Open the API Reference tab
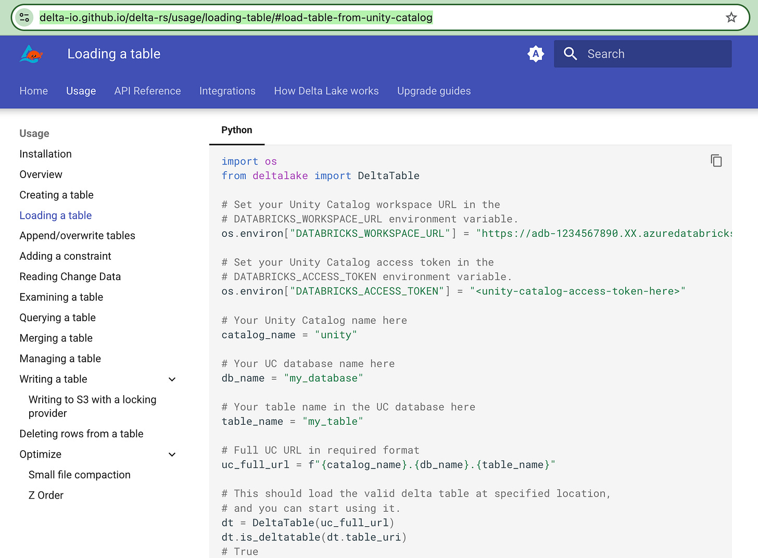This screenshot has width=758, height=558. tap(148, 91)
